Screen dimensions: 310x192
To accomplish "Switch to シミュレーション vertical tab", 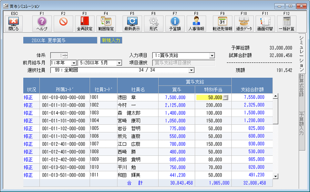I will coord(301,54).
